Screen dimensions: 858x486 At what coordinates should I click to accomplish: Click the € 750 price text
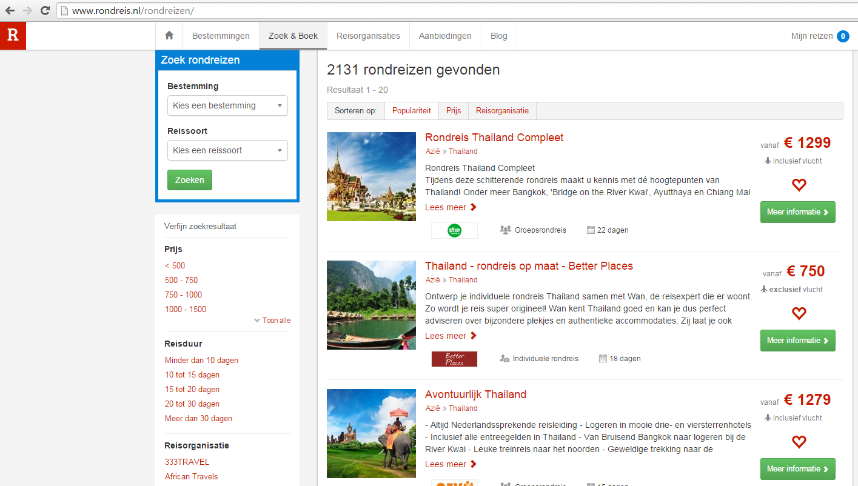coord(806,271)
